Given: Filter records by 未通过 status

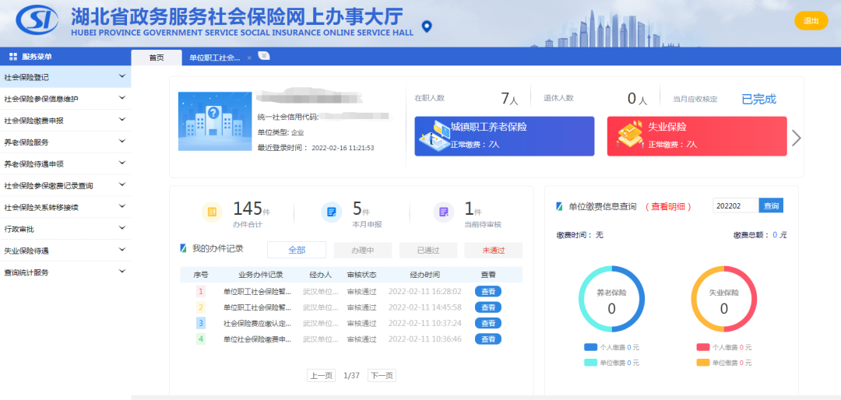Looking at the screenshot, I should [493, 250].
